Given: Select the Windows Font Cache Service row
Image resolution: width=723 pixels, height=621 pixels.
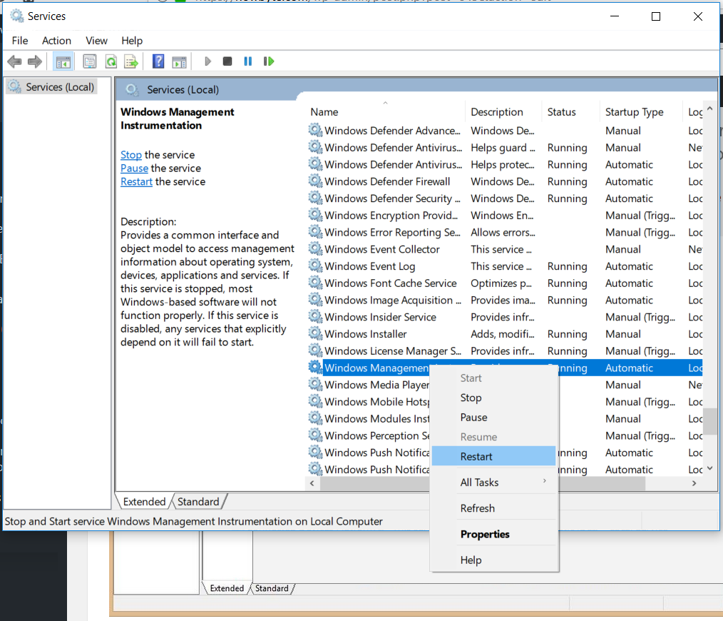Looking at the screenshot, I should [505, 283].
